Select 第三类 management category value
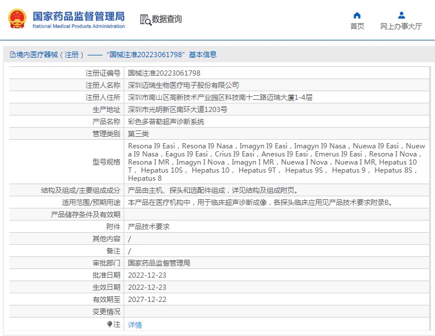 (138, 134)
